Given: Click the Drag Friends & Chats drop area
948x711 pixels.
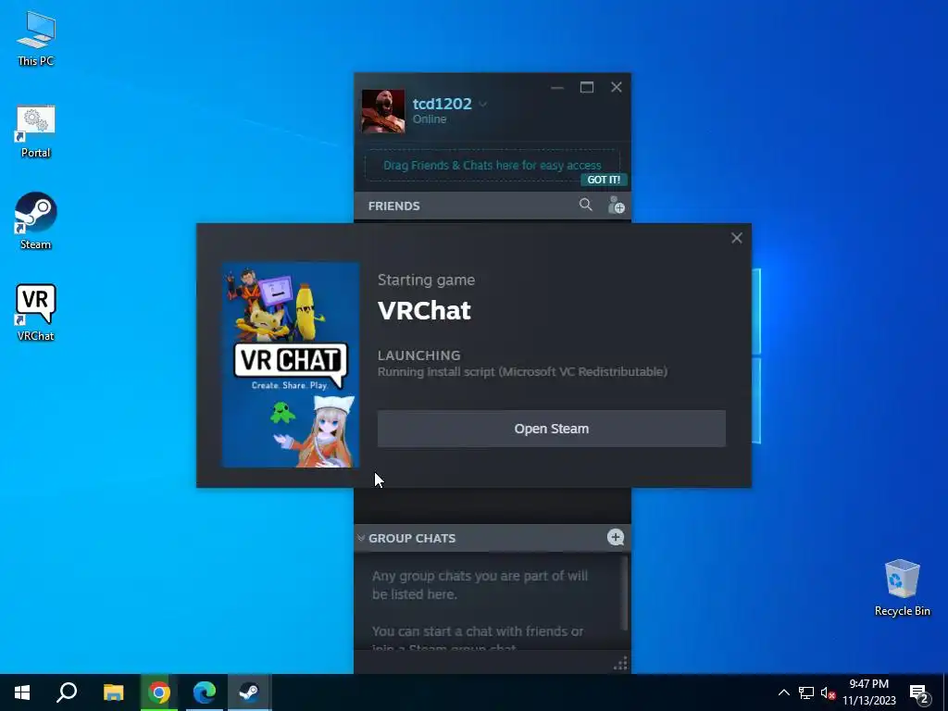Looking at the screenshot, I should (x=493, y=165).
